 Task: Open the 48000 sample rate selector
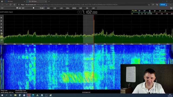[x=74, y=8]
